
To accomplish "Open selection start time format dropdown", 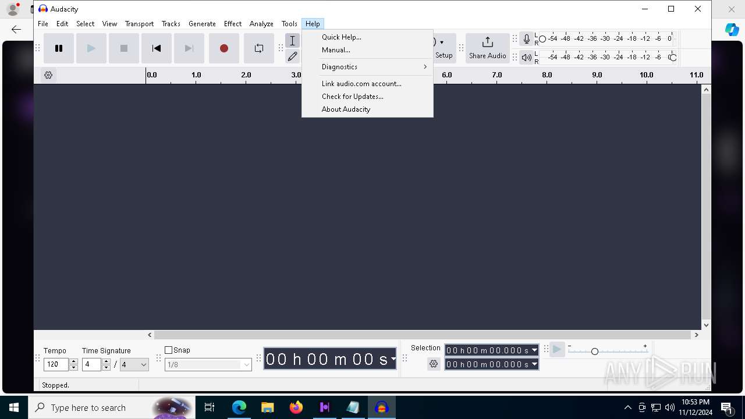I will (x=534, y=350).
